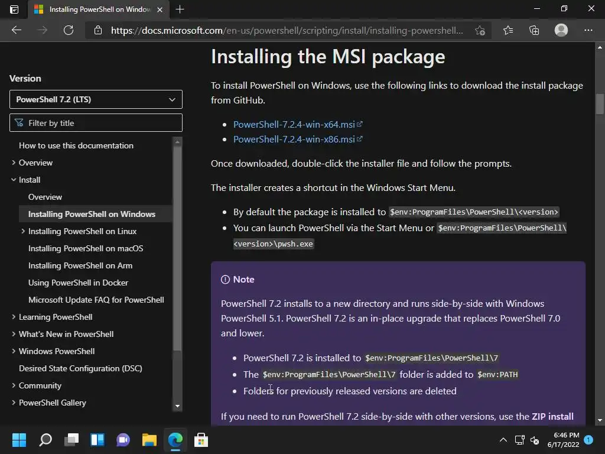Expand the Overview section chevron
Image resolution: width=605 pixels, height=454 pixels.
click(14, 163)
